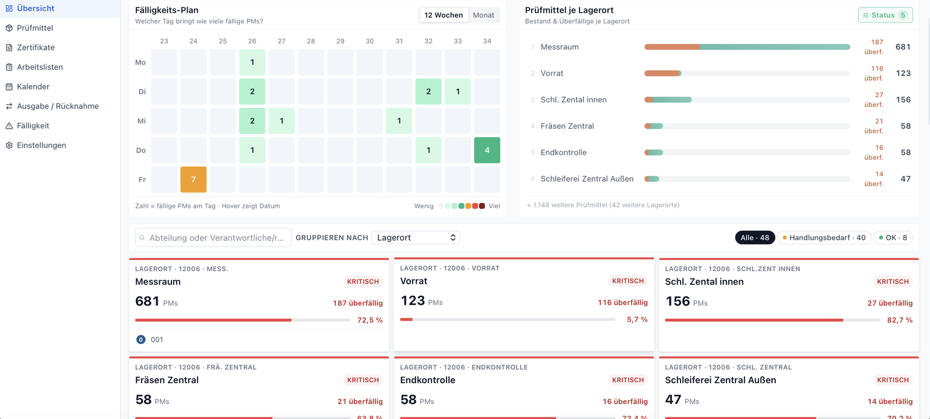
Task: Open Einstellungen in sidebar
Action: (60, 146)
